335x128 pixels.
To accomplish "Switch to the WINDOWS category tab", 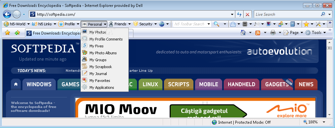I will pyautogui.click(x=39, y=84).
